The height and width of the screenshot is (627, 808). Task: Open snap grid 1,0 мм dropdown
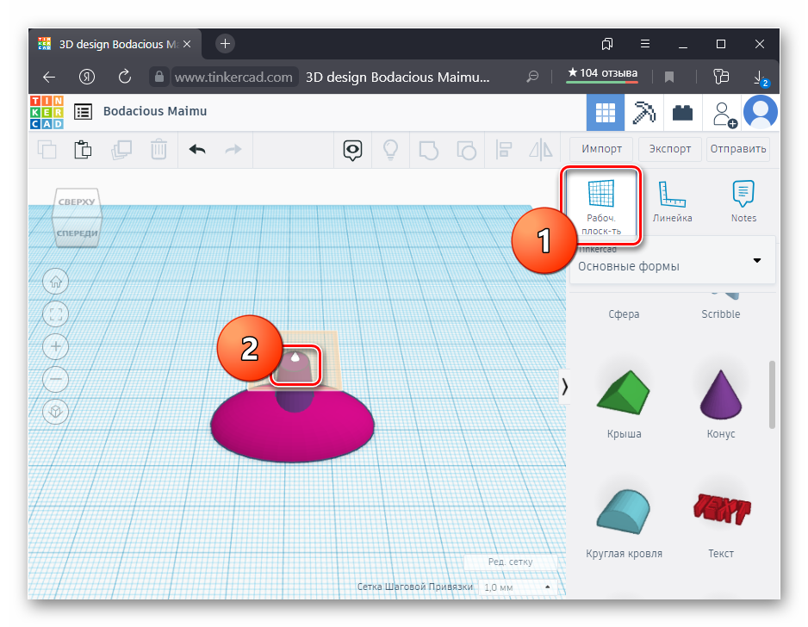tap(517, 587)
